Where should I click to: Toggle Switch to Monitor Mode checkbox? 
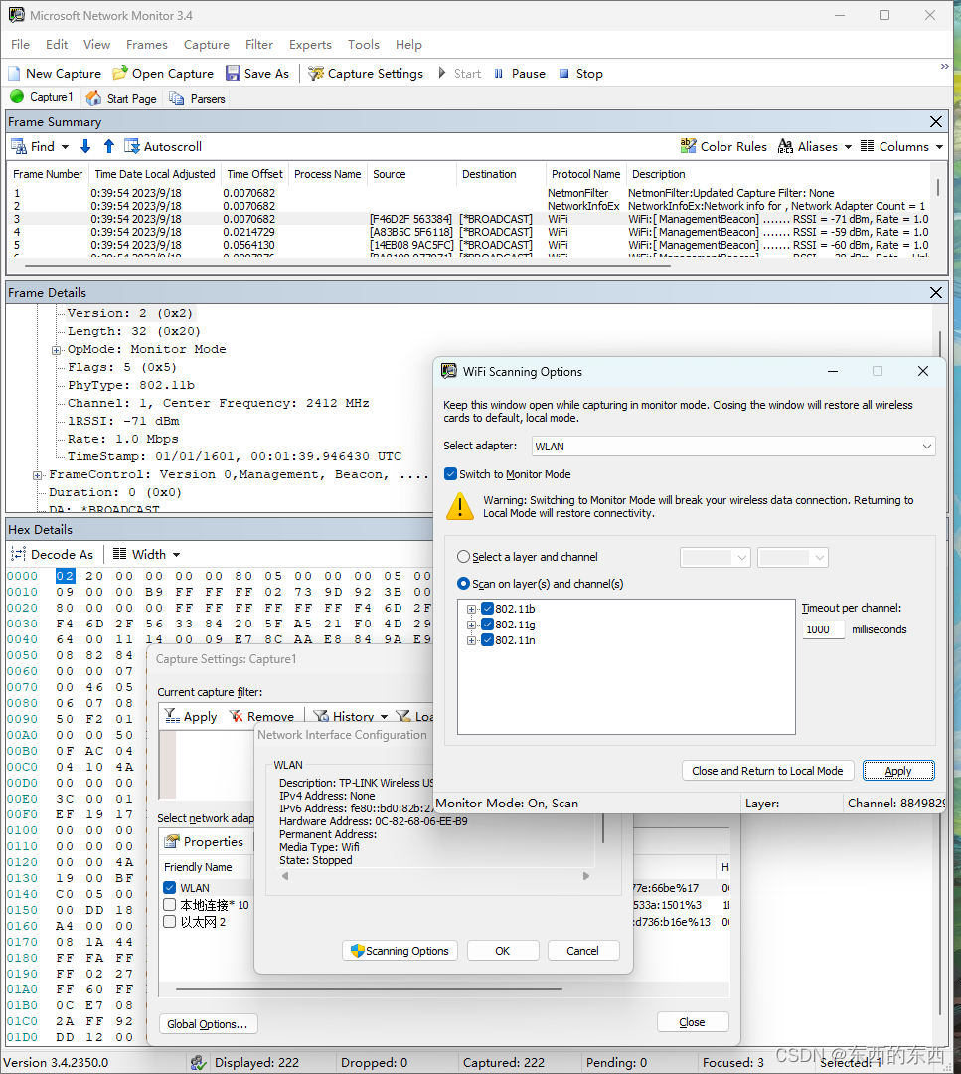pos(450,474)
